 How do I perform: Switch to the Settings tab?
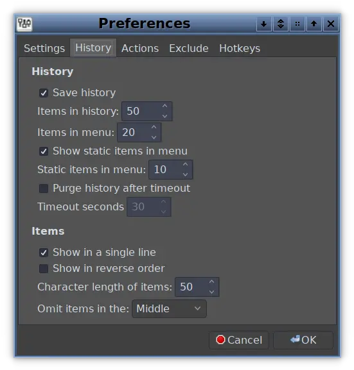coord(44,48)
